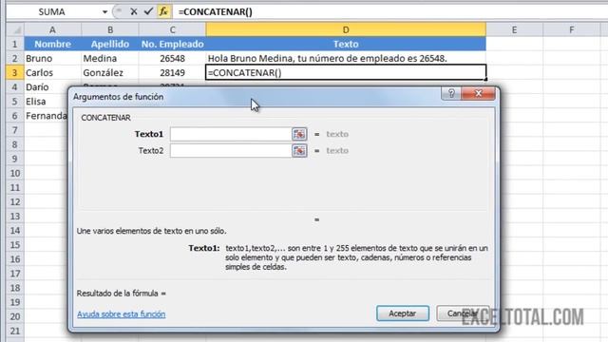Select cell with value 28149
The image size is (608, 342).
172,72
